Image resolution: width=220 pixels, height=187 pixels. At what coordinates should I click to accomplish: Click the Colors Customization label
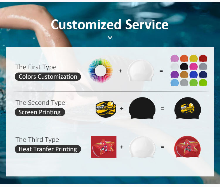coord(48,77)
